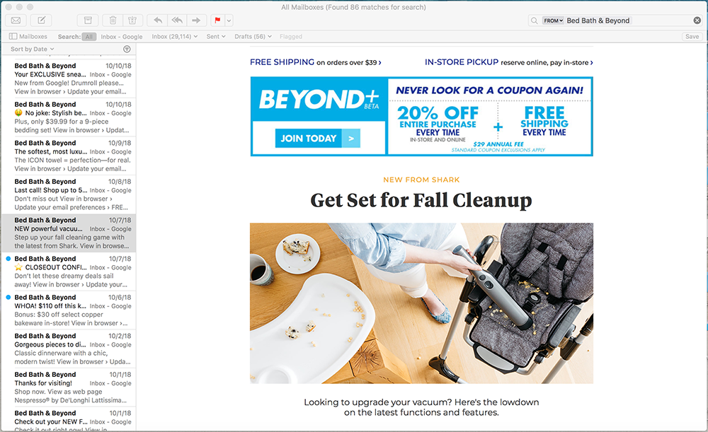Compose a new message with pencil icon
The width and height of the screenshot is (708, 432).
[x=41, y=21]
